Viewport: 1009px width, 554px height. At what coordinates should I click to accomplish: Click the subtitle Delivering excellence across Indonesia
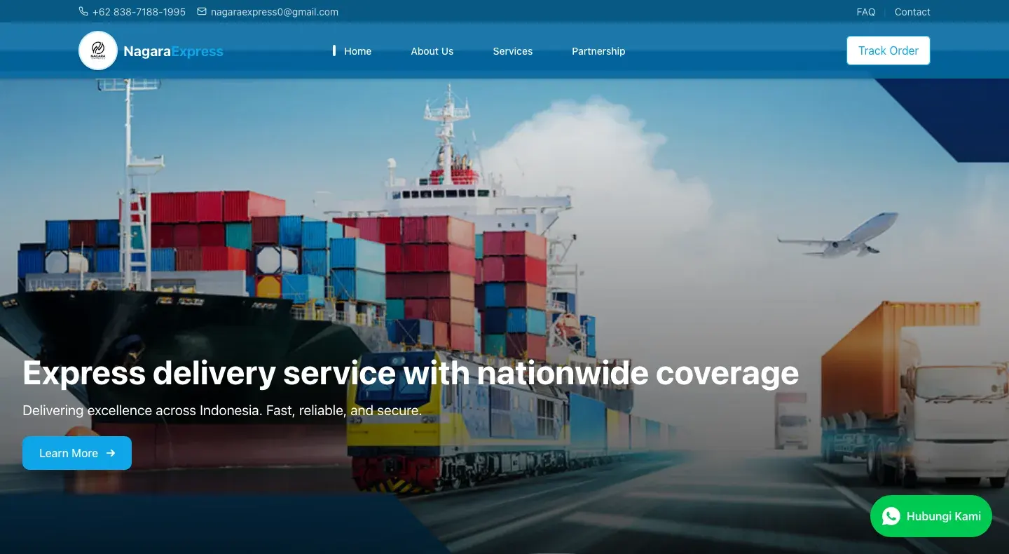pos(222,410)
